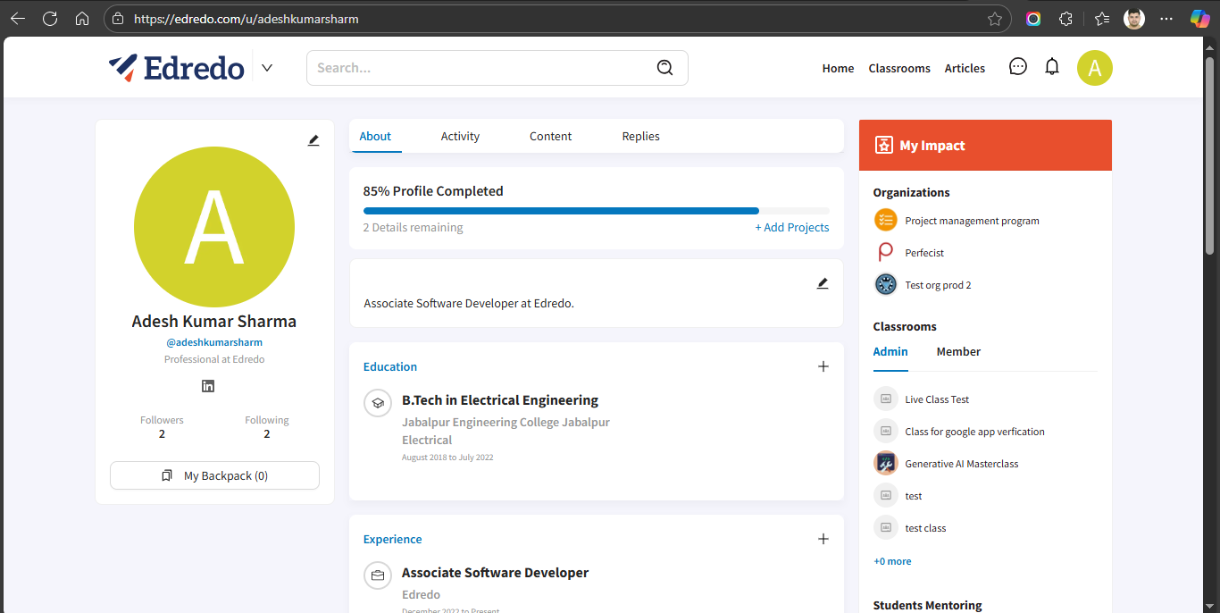Open the browser profile avatar
The height and width of the screenshot is (613, 1220).
[x=1134, y=19]
